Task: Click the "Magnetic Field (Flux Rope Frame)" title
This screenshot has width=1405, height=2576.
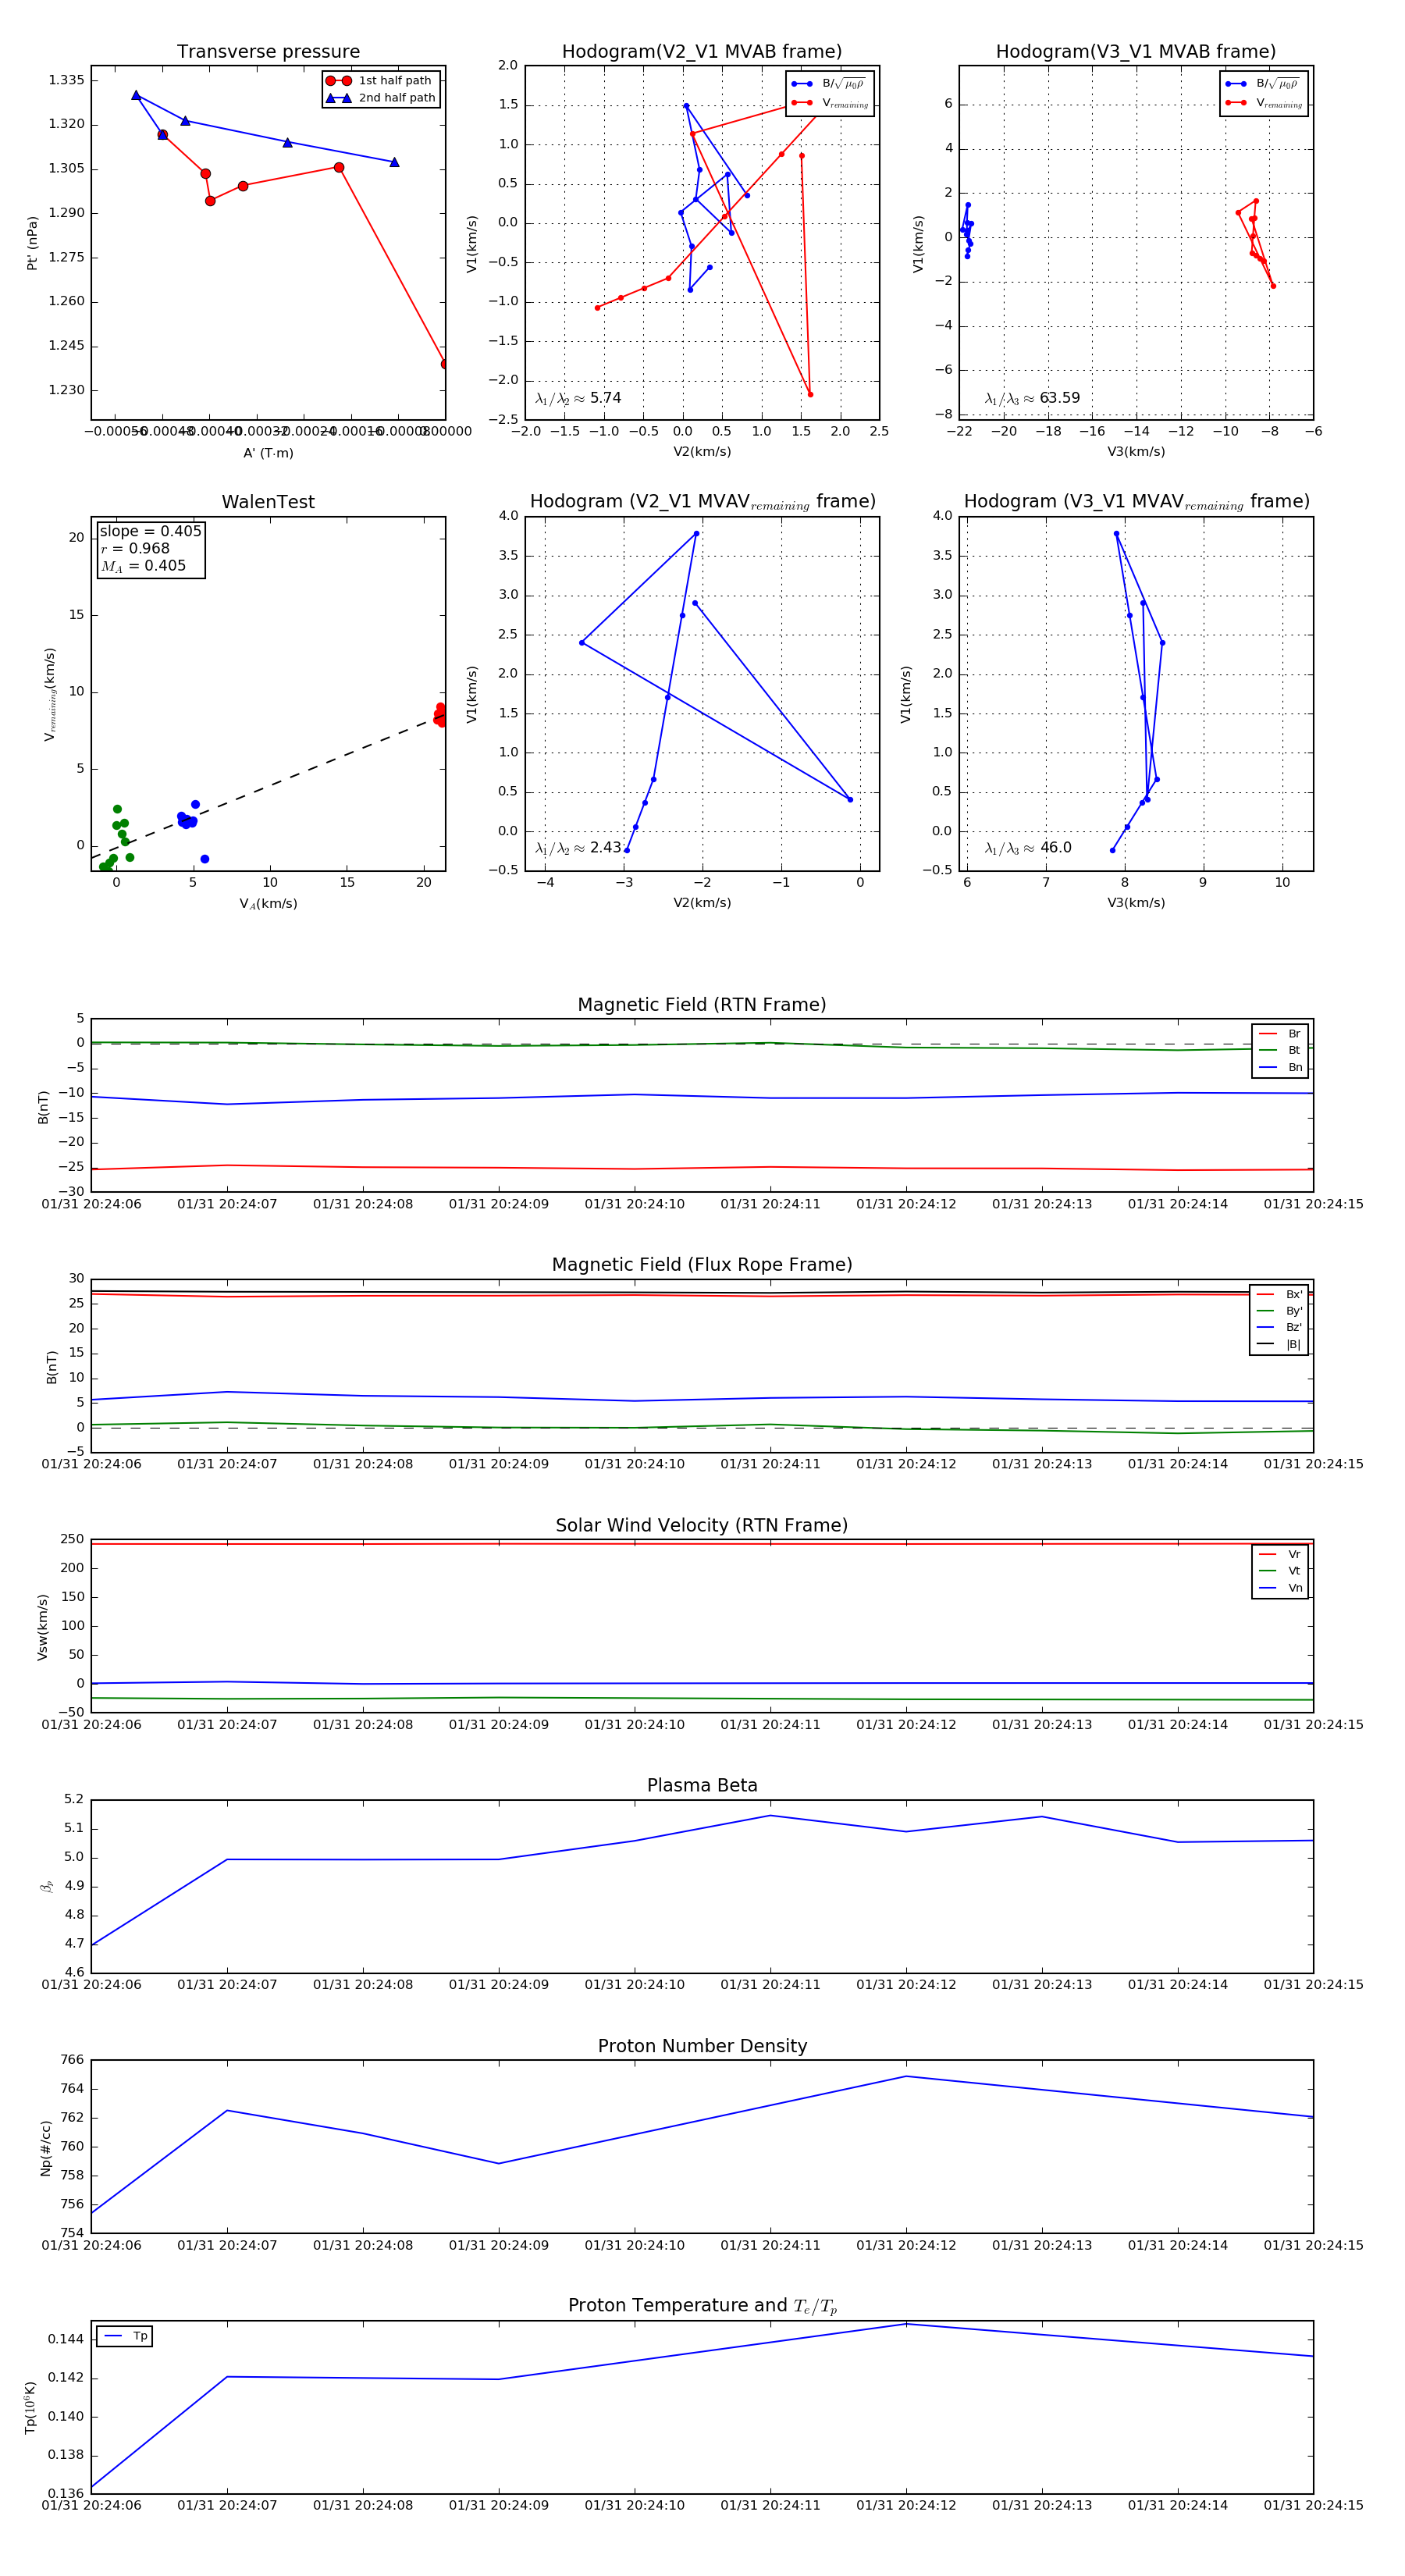Action: [702, 1265]
